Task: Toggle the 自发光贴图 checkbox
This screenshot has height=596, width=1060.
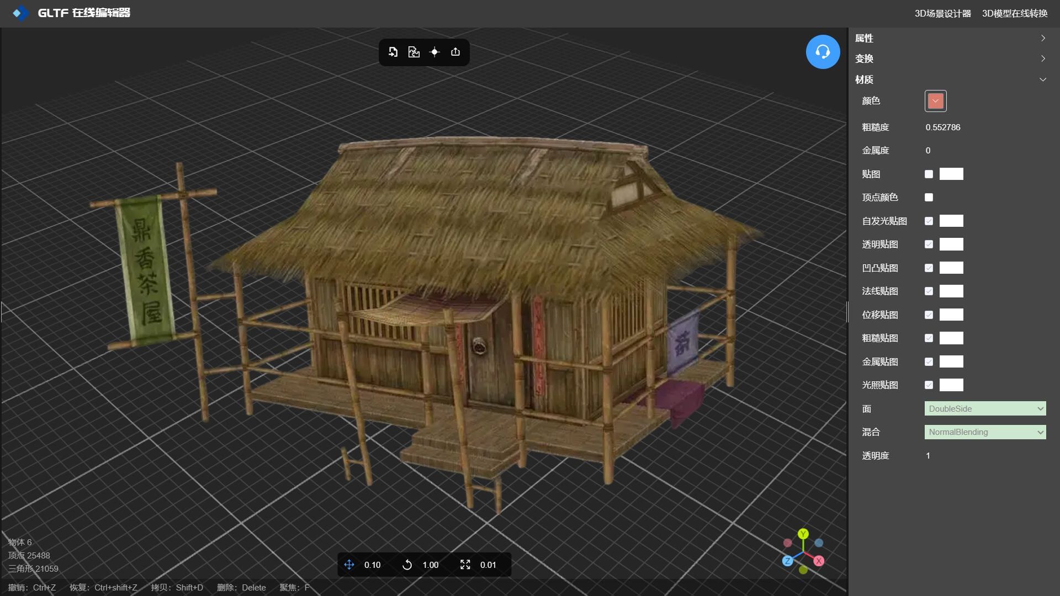Action: [x=929, y=221]
